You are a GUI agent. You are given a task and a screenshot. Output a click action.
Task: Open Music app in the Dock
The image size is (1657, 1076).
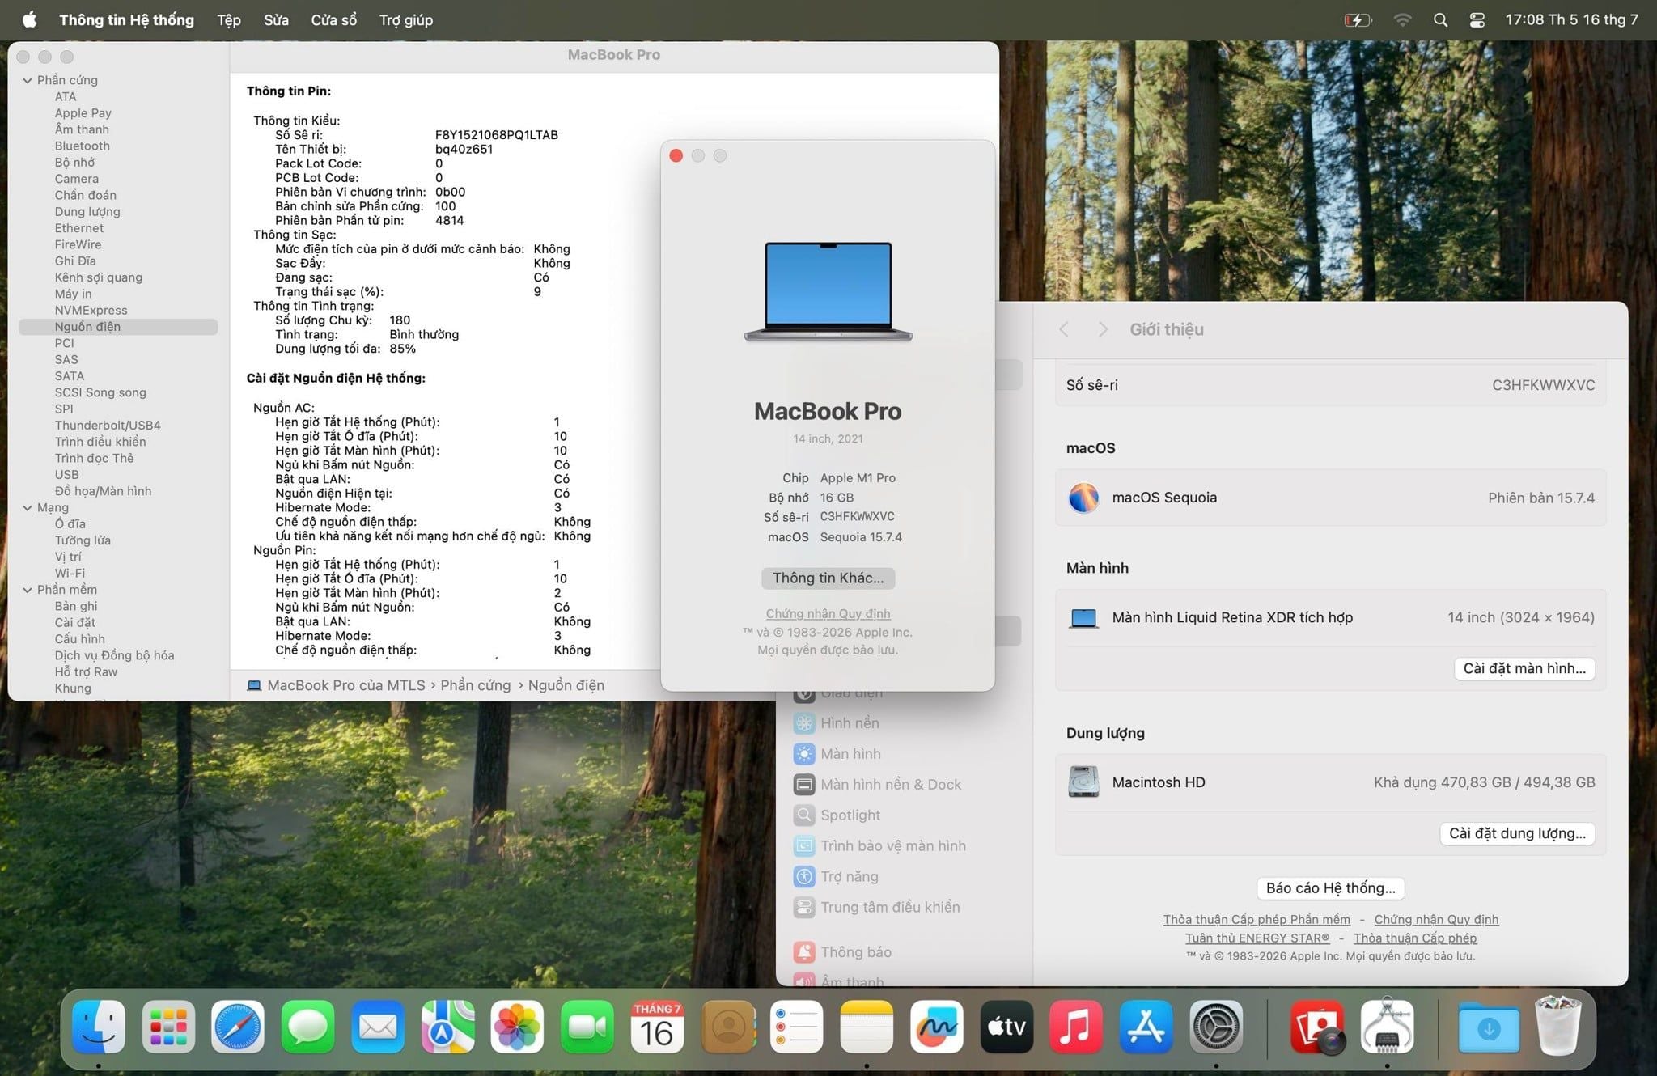(x=1076, y=1027)
